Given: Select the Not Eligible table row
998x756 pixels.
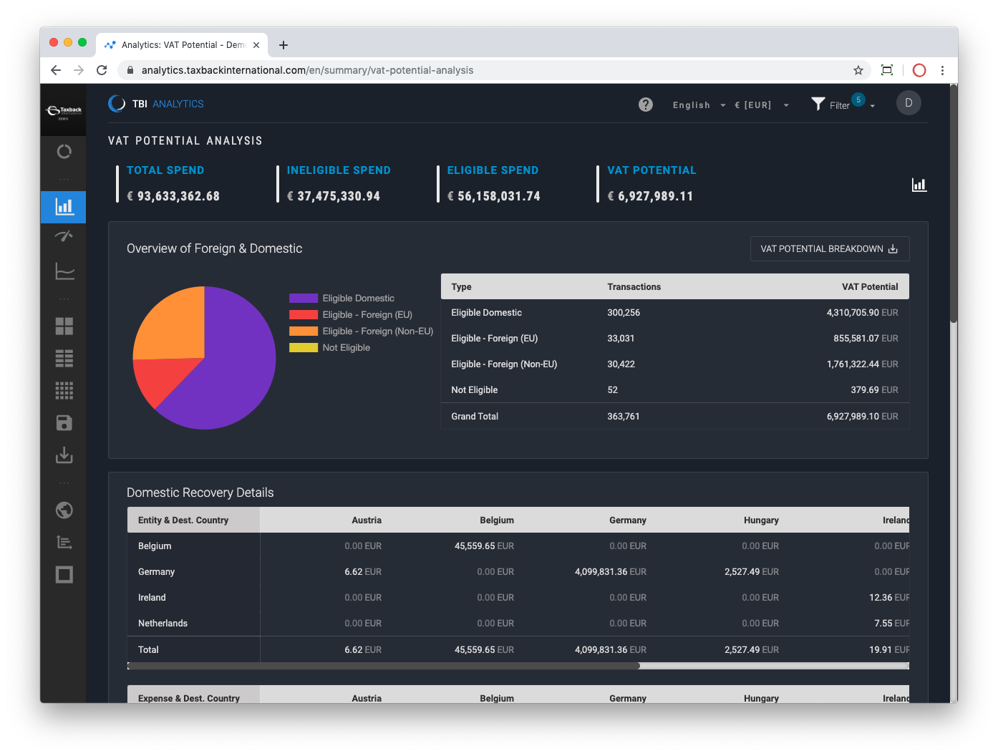Looking at the screenshot, I should coord(675,390).
